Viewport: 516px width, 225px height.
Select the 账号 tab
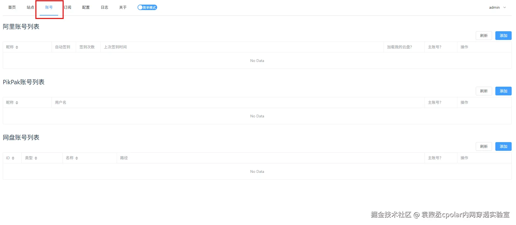49,7
